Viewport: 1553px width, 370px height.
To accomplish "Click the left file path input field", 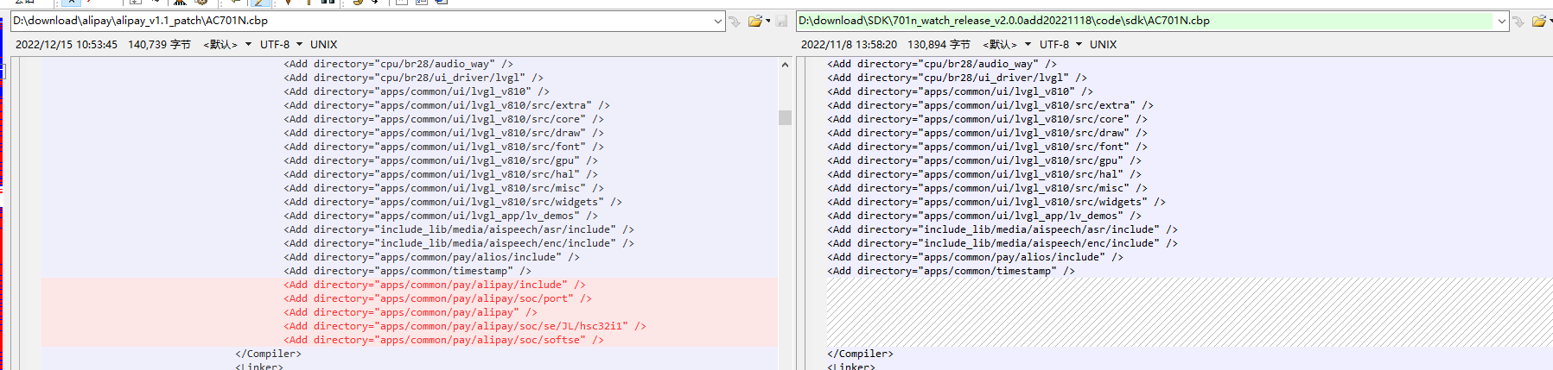I will point(361,21).
